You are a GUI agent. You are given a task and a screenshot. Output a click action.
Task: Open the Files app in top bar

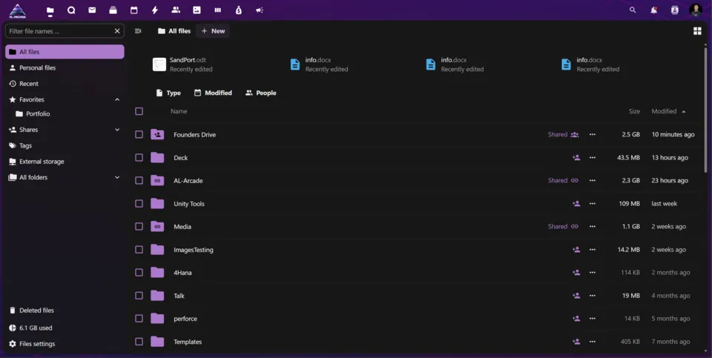[x=50, y=10]
